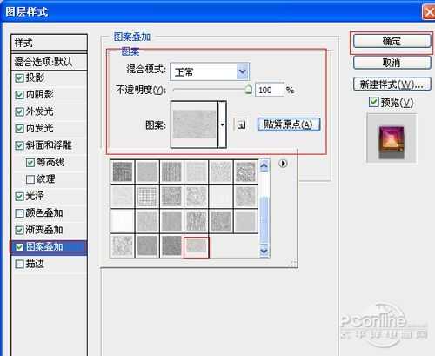This screenshot has height=356, width=435.
Task: Toggle the 预览 preview checkbox
Action: [x=373, y=102]
